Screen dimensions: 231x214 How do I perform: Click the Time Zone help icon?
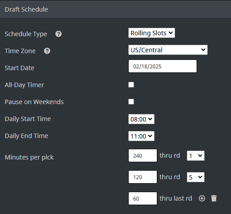point(47,51)
